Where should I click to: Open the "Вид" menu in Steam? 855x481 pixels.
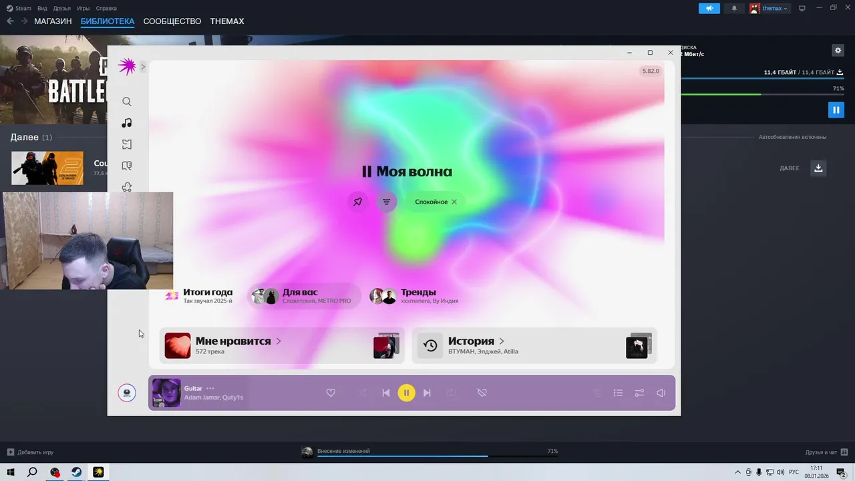tap(42, 8)
